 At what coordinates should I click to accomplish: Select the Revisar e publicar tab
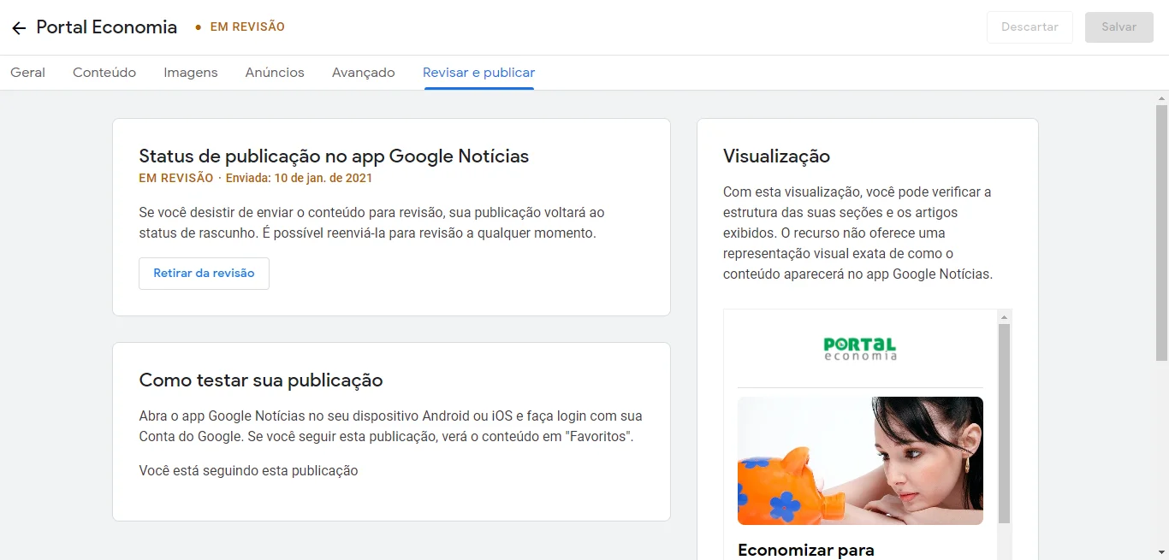click(478, 73)
